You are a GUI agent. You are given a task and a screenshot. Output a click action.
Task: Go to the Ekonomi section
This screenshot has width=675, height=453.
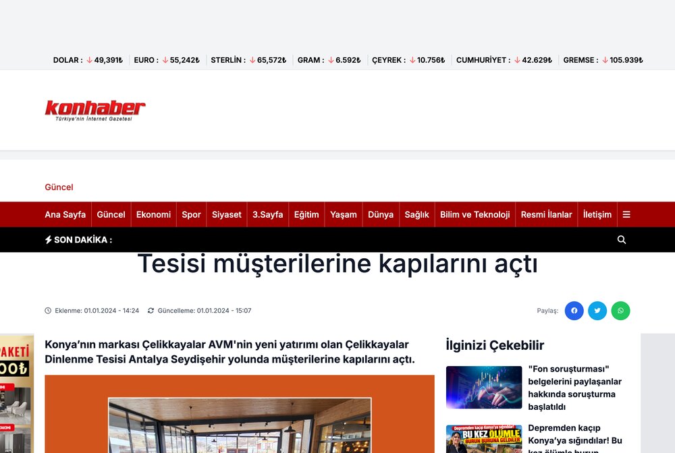pos(154,214)
